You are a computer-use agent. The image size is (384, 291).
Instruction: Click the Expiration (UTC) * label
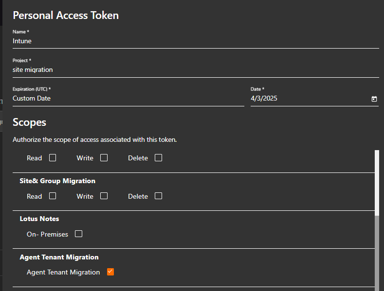[x=32, y=89]
